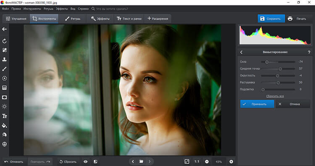Click the printer icon
315x166 pixels.
tap(290, 18)
